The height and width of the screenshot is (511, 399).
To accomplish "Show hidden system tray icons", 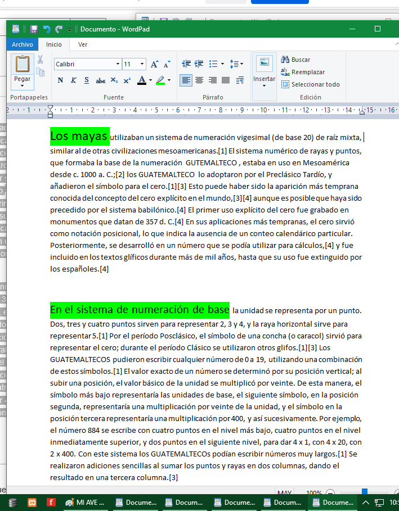I will (x=366, y=503).
